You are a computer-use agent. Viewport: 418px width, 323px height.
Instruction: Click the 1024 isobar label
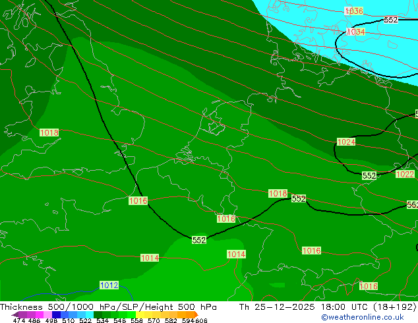(x=346, y=142)
